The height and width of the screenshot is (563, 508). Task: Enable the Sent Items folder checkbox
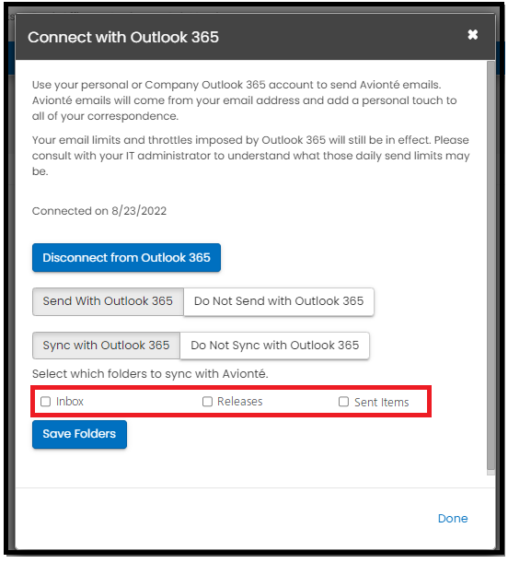click(344, 402)
